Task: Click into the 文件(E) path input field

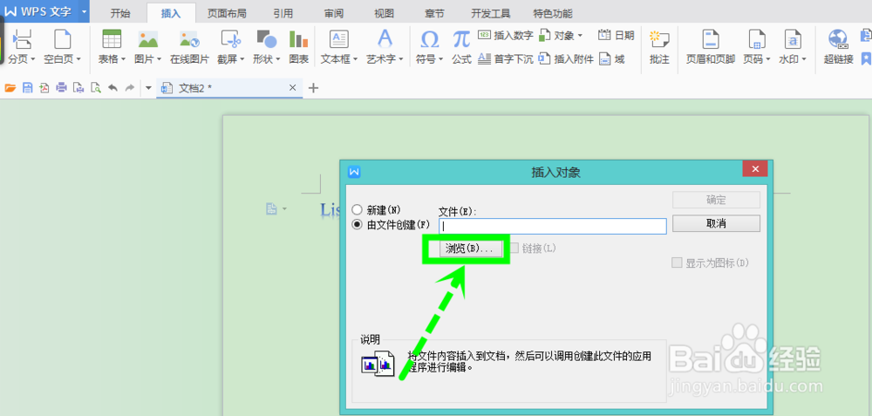Action: 553,226
